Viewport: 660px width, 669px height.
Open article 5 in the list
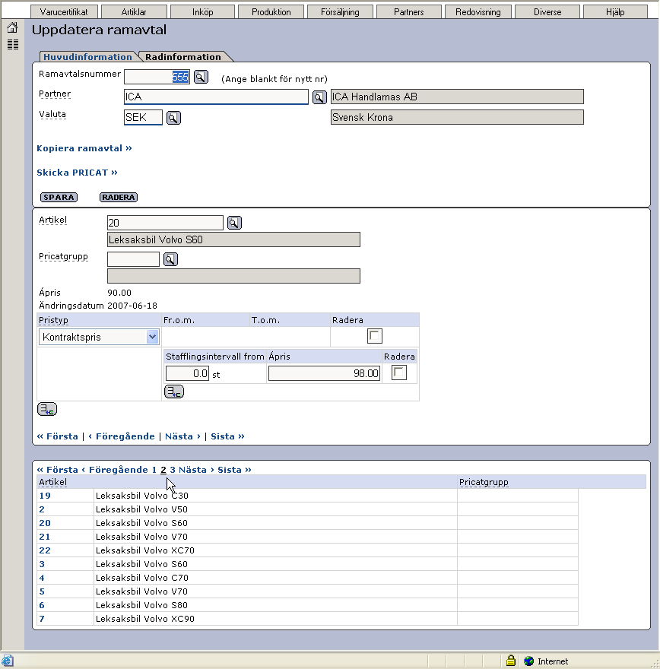tap(42, 591)
